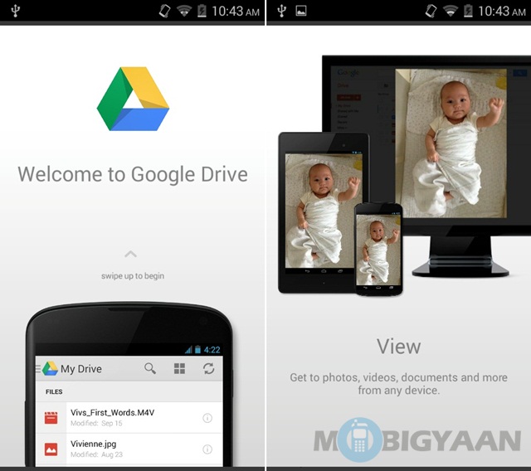Tap the 'Welcome to Google Drive' heading
The height and width of the screenshot is (471, 531).
click(133, 175)
